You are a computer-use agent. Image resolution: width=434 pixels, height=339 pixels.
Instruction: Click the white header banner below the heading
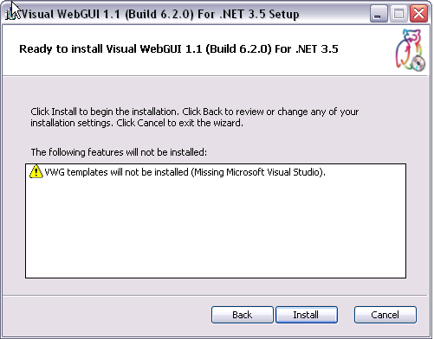coord(202,67)
